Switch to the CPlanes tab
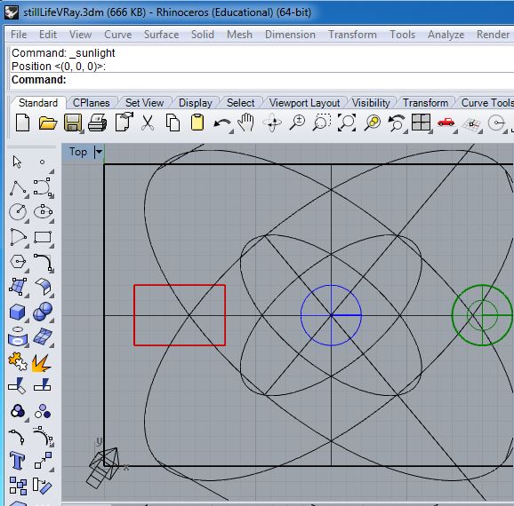 (91, 103)
